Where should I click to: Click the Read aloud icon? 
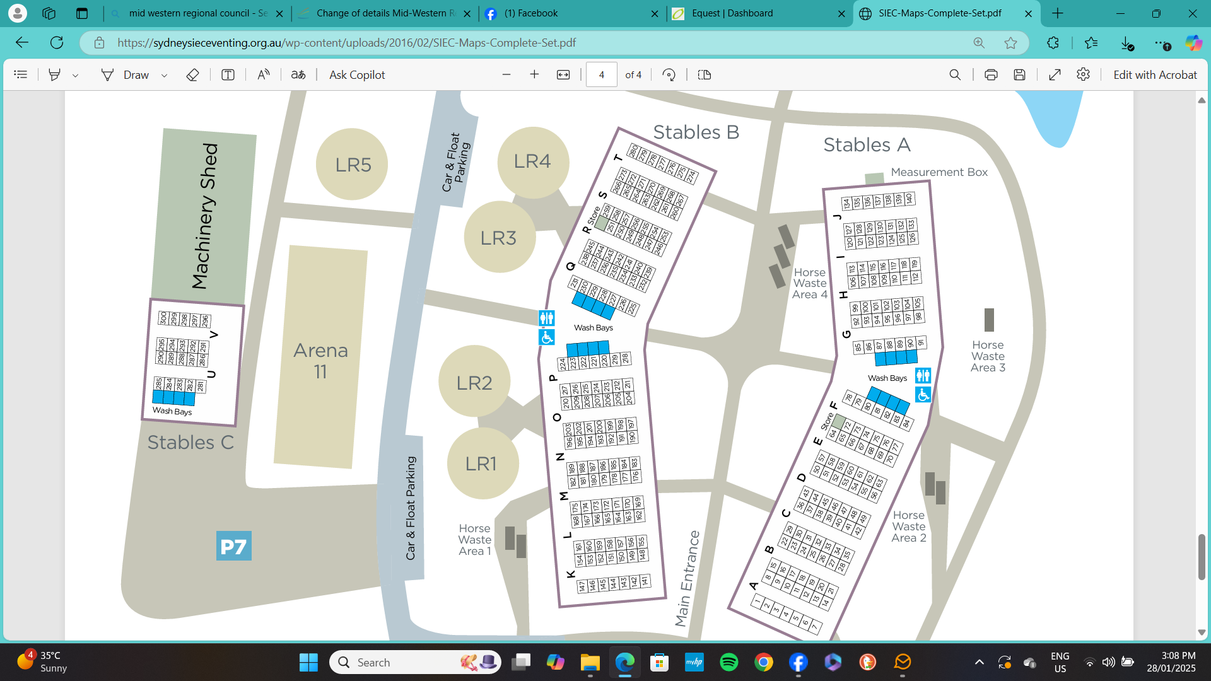(x=264, y=75)
